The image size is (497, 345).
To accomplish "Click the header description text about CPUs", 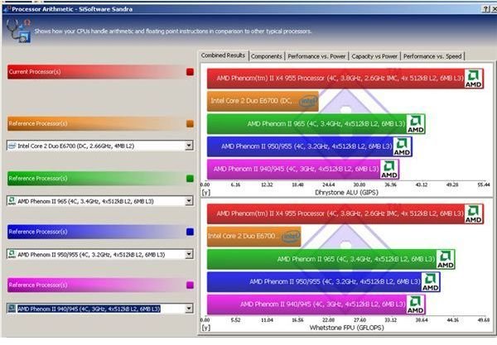I will click(x=173, y=31).
